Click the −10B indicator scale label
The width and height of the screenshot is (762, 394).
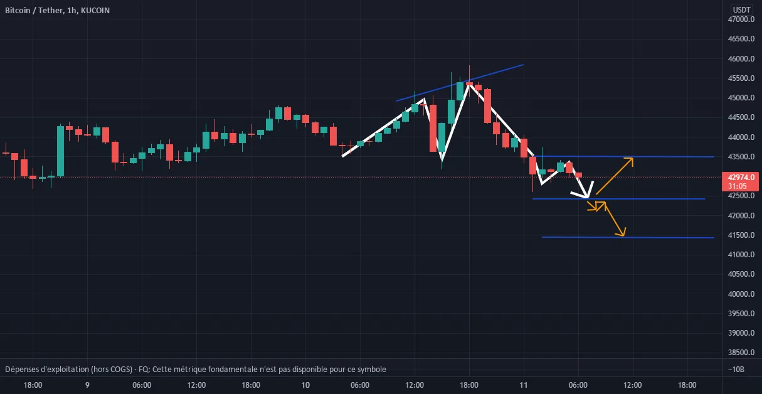(x=743, y=370)
